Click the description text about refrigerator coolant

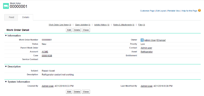coord(58,75)
